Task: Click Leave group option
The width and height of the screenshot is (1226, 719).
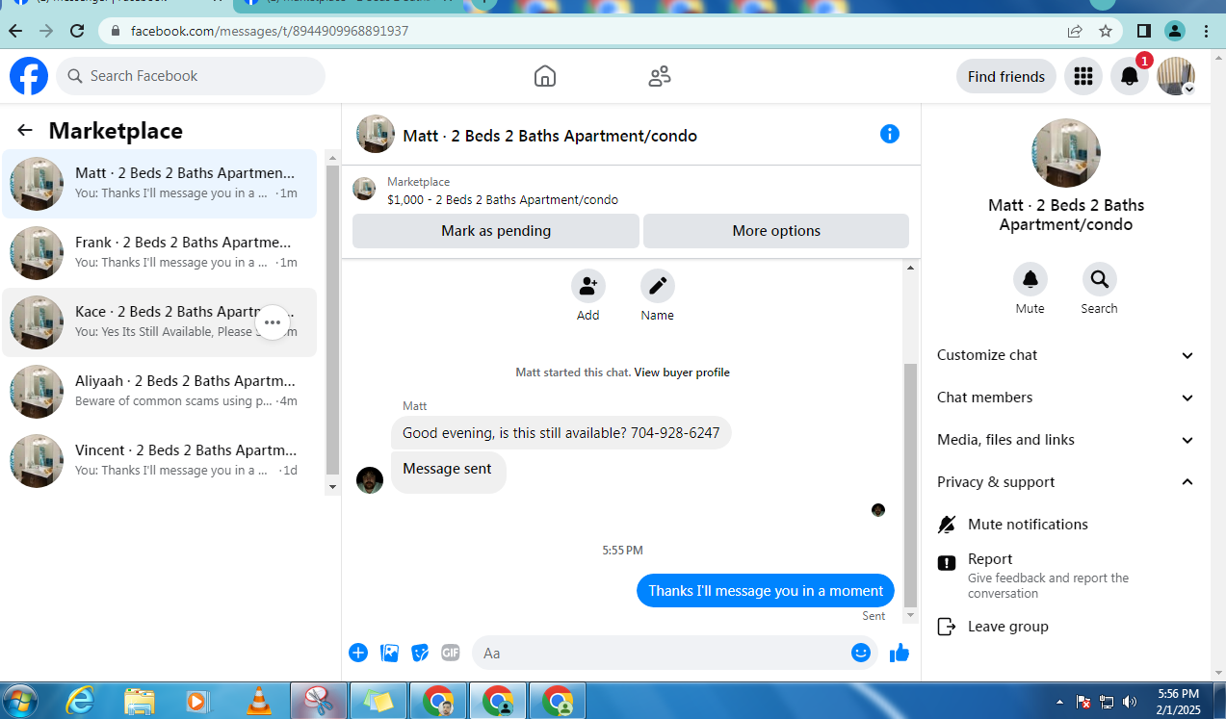Action: (x=1066, y=627)
